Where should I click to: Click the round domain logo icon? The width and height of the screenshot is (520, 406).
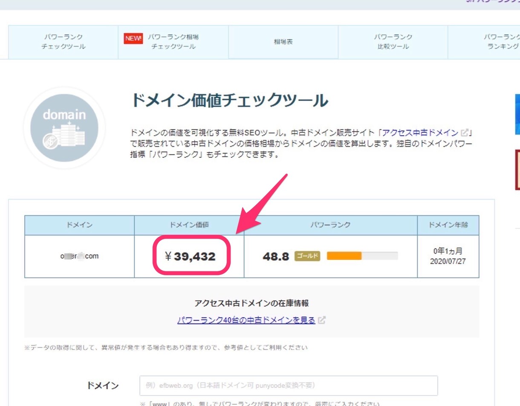coord(64,128)
